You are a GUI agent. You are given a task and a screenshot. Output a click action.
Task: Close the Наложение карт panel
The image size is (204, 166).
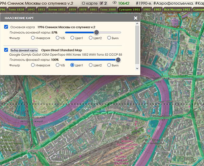[x=136, y=18]
